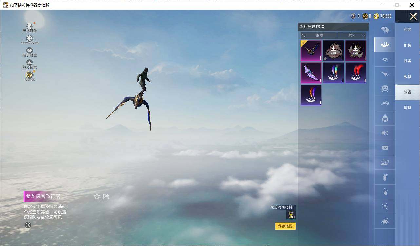Open the voice speaker subcategory
The image size is (420, 246).
pyautogui.click(x=385, y=133)
